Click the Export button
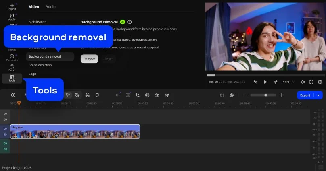 (x=305, y=95)
